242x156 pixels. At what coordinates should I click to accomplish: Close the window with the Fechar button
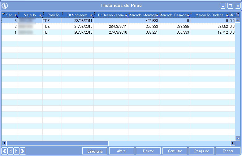[x=228, y=151]
